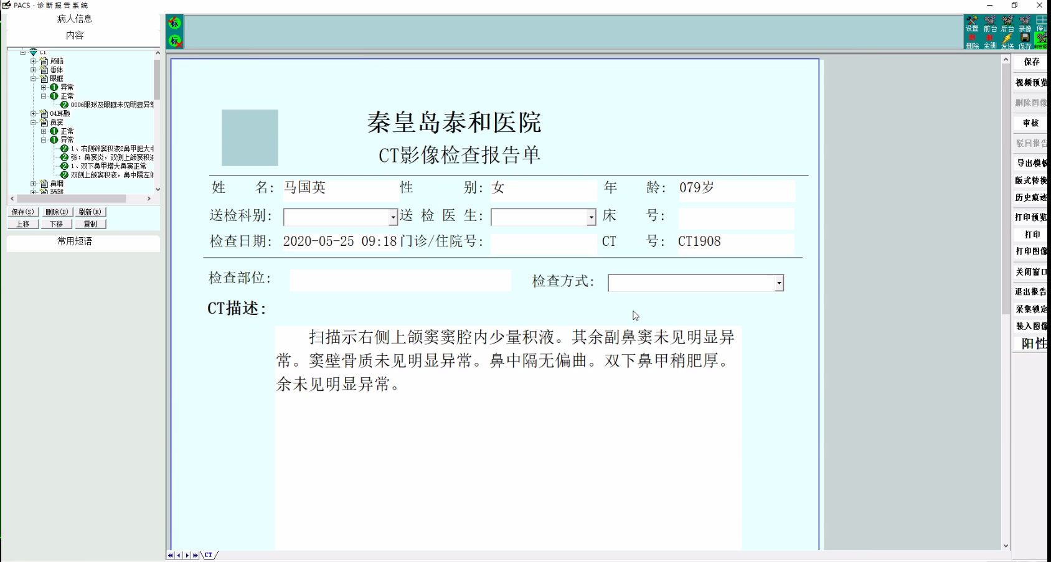Screen dimensions: 1051x562
Task: Click the 删除 red toolbar icon
Action: (x=972, y=41)
